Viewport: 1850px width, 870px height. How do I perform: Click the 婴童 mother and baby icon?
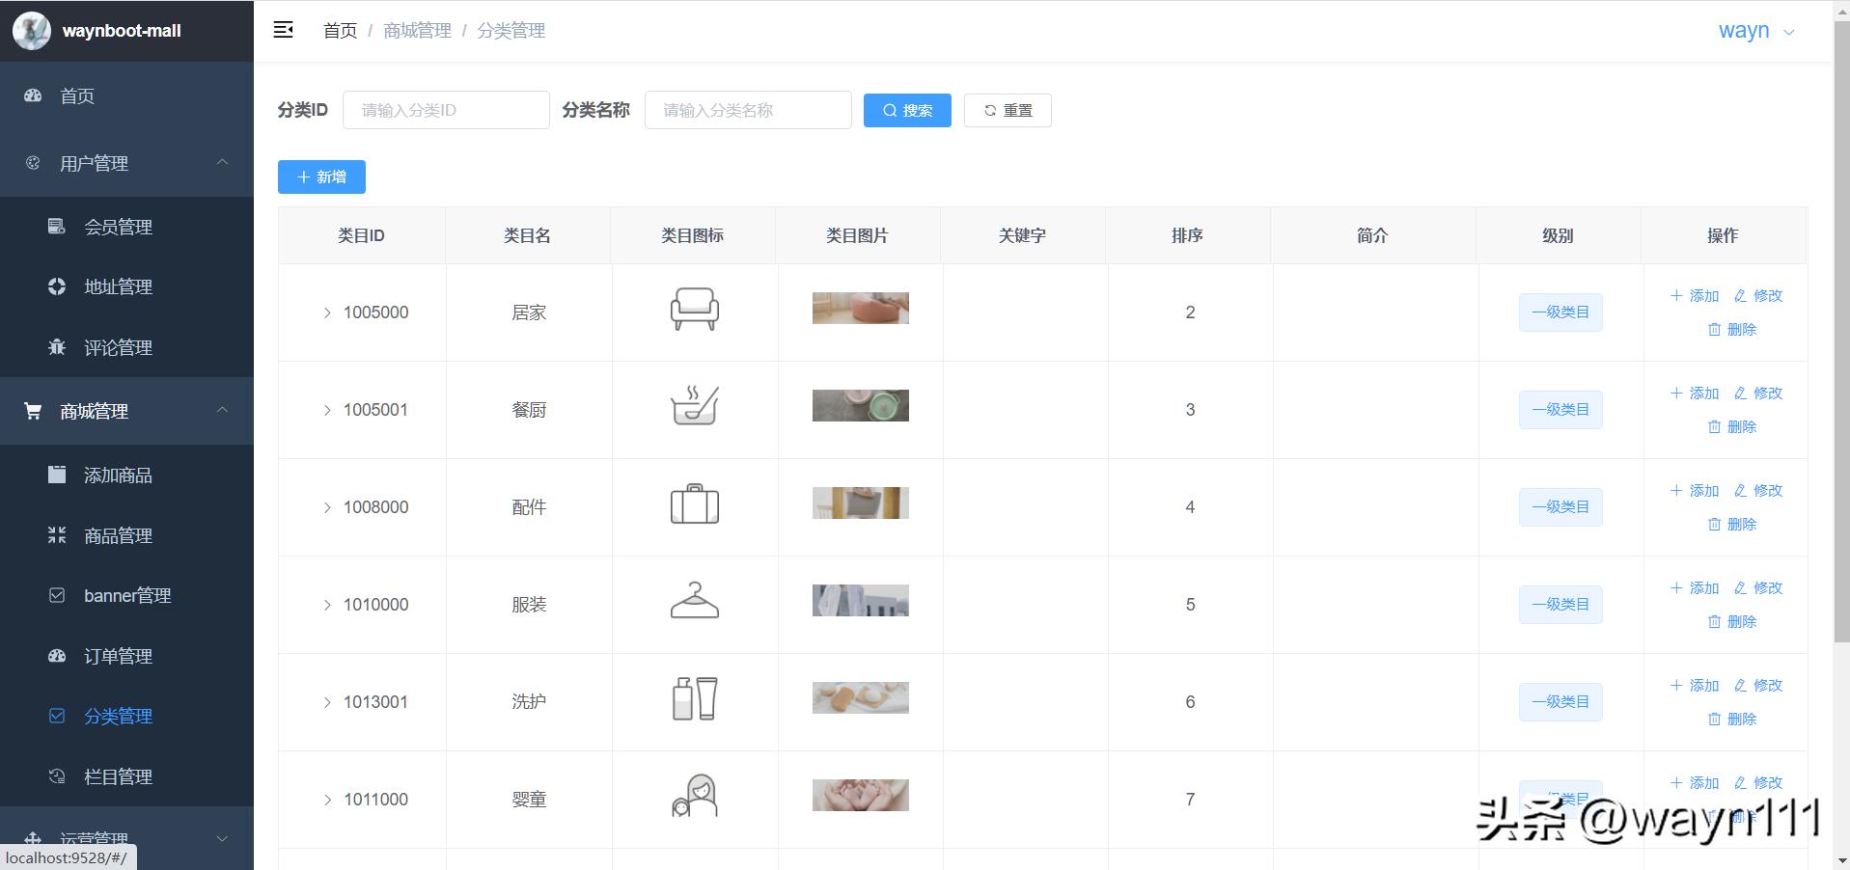(694, 796)
